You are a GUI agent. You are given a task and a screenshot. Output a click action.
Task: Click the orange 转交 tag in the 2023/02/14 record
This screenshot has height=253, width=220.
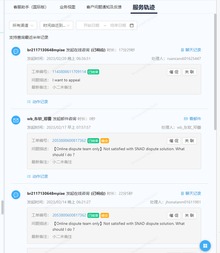click(x=105, y=216)
